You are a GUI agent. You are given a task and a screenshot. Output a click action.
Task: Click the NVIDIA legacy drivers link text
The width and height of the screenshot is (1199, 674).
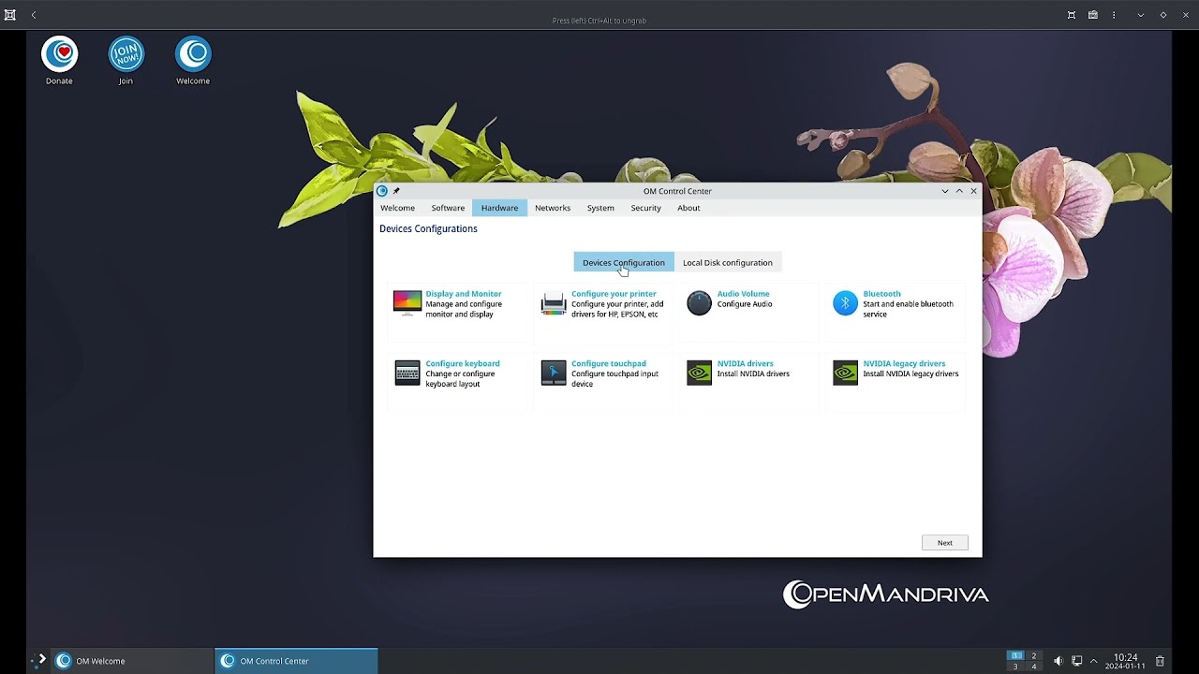tap(904, 363)
